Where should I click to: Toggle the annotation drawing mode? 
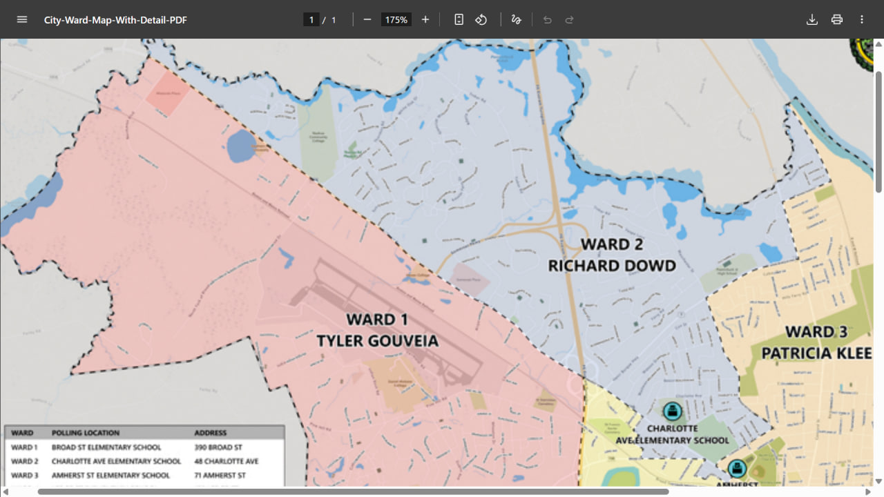(x=516, y=19)
